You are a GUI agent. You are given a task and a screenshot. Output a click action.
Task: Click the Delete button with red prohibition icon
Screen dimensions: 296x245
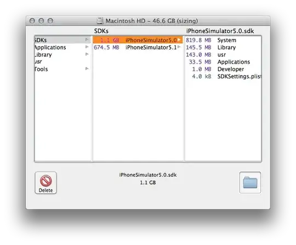pyautogui.click(x=45, y=183)
